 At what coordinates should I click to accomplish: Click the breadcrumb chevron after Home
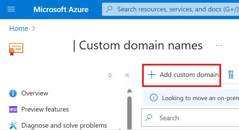click(33, 28)
